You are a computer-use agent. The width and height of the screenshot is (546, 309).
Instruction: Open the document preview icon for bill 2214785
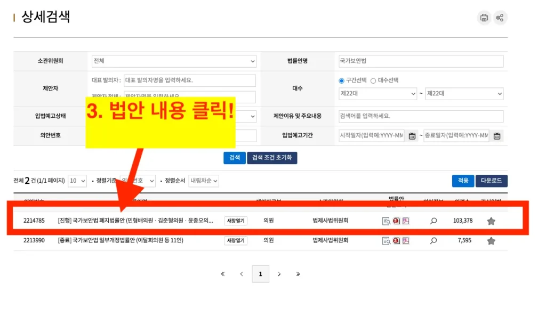click(387, 221)
